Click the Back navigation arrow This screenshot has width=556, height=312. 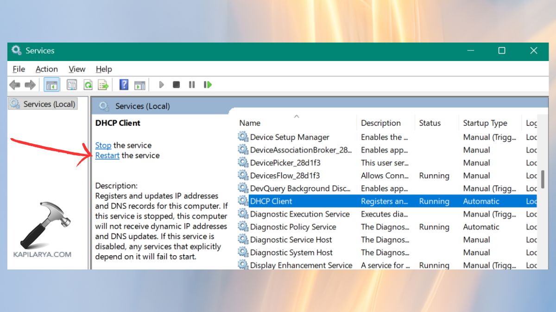14,85
